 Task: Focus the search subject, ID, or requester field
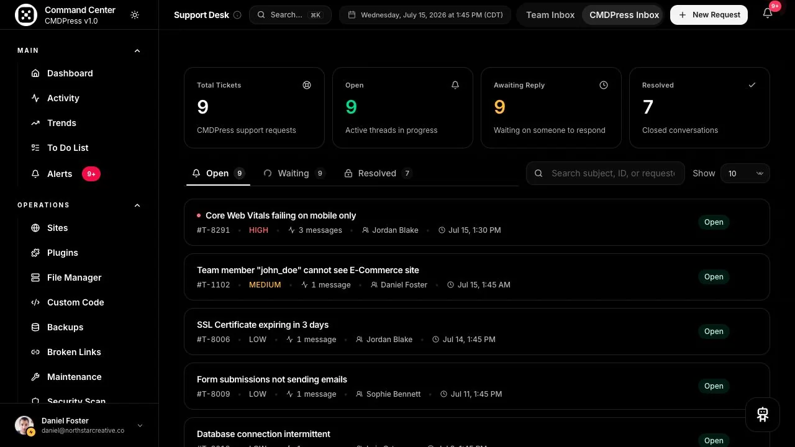(606, 173)
